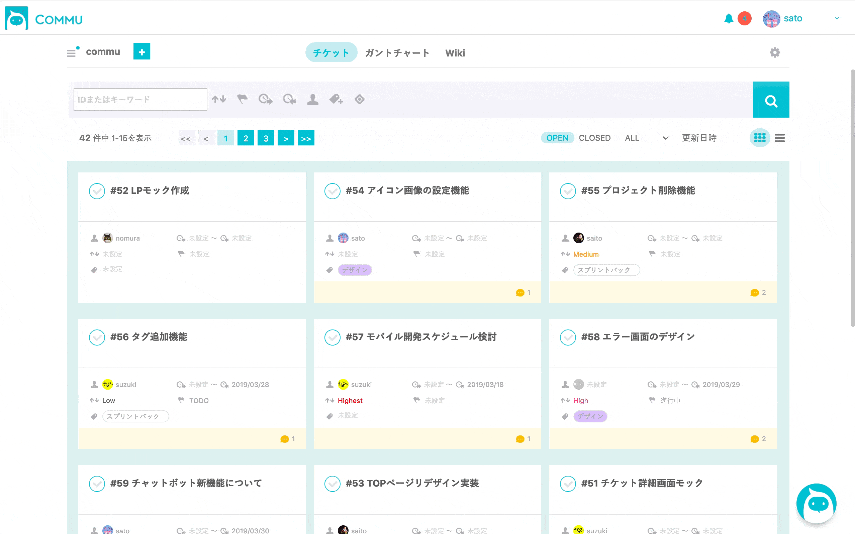
Task: Open the notifications bell
Action: click(729, 18)
